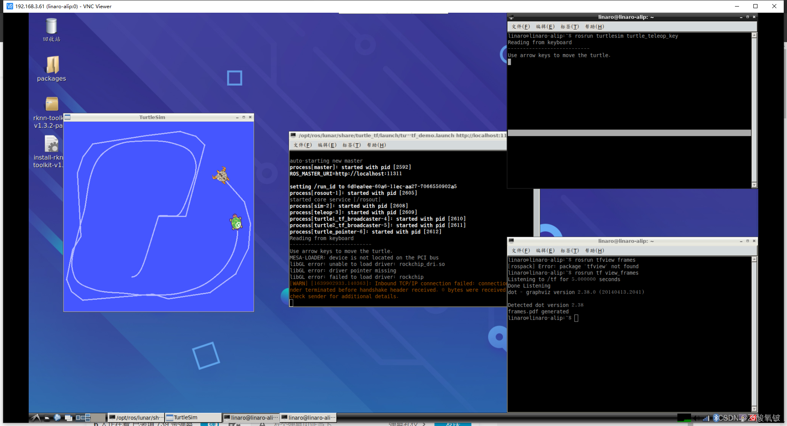The image size is (787, 426).
Task: Click the teleop_key terminal window menu icon
Action: 511,17
